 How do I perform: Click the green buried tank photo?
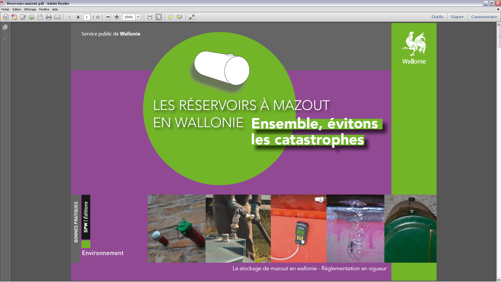(x=410, y=228)
